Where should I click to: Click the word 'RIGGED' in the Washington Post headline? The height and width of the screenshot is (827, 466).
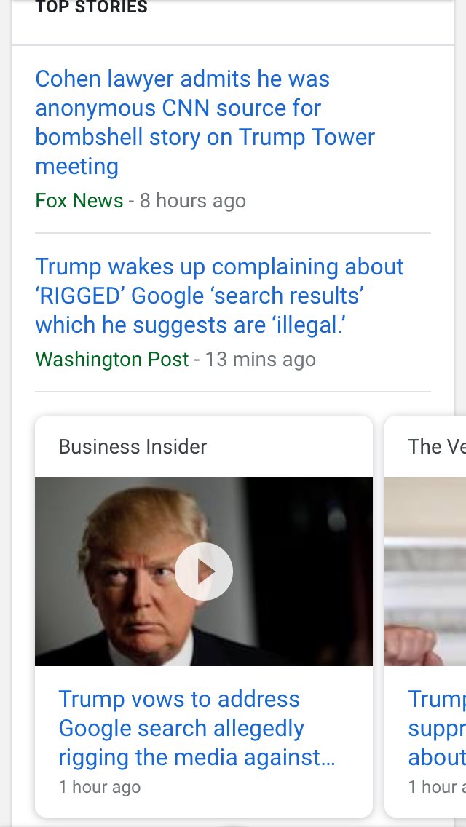[82, 296]
